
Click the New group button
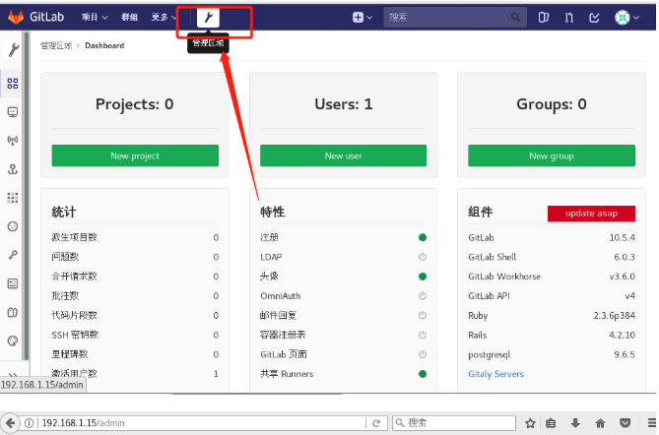(552, 155)
